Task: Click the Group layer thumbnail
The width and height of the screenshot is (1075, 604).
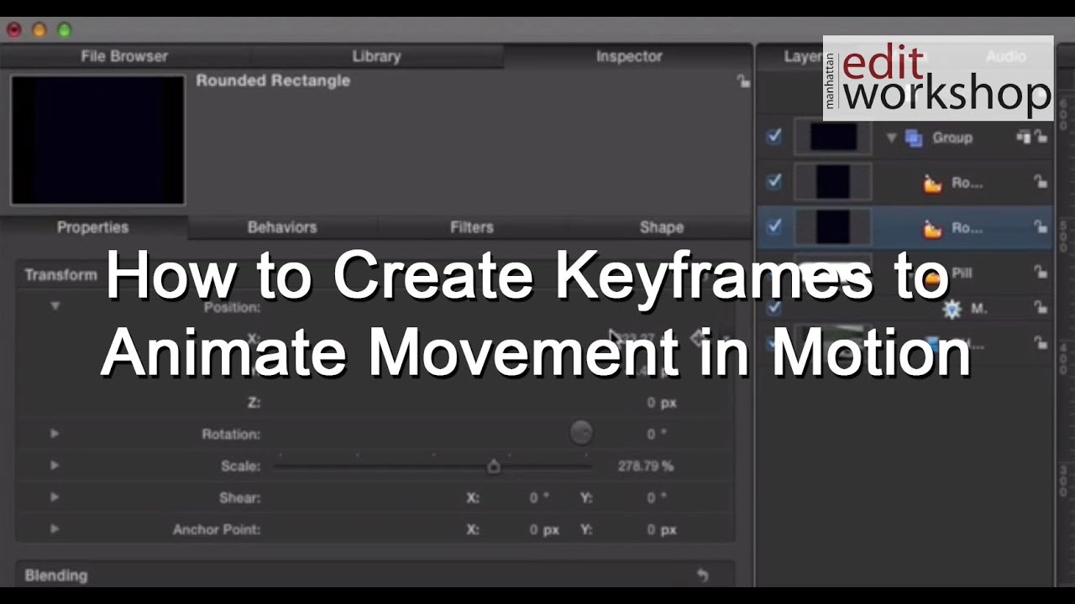Action: 833,137
